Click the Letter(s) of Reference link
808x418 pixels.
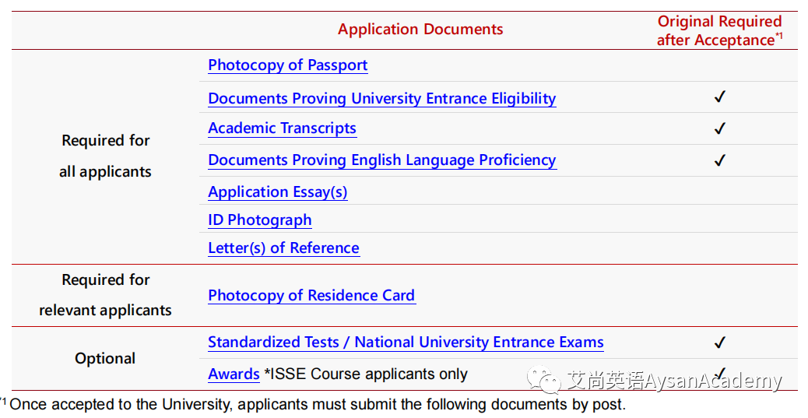(x=283, y=248)
